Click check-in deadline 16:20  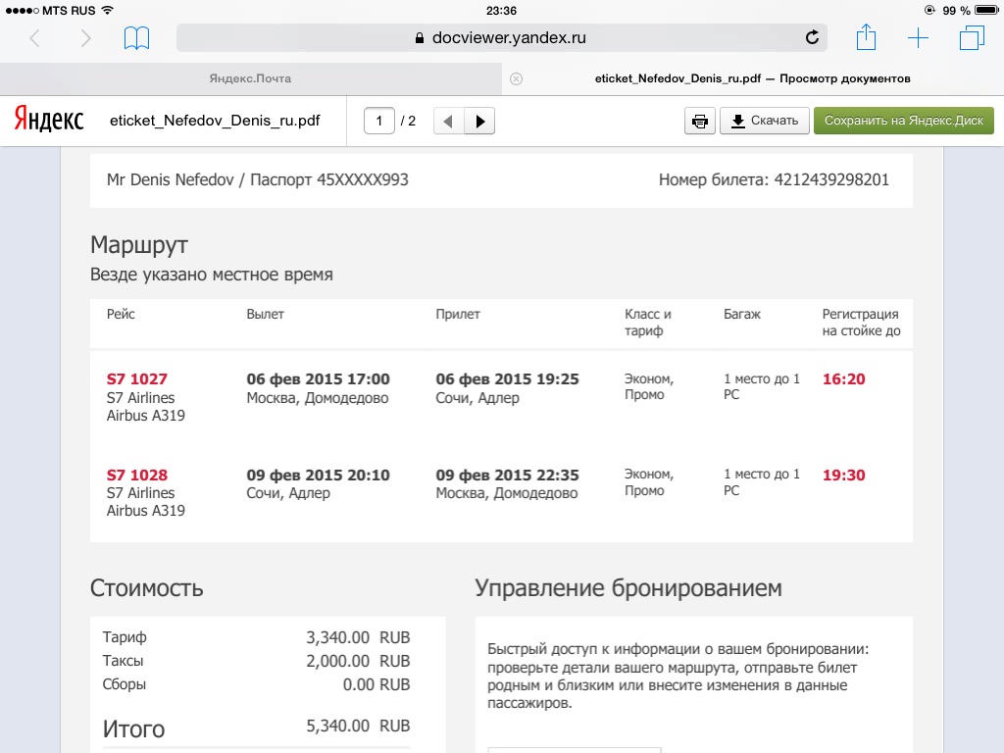[844, 379]
